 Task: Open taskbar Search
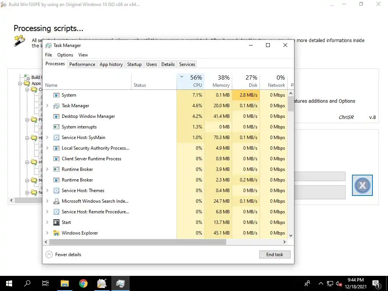click(x=27, y=283)
